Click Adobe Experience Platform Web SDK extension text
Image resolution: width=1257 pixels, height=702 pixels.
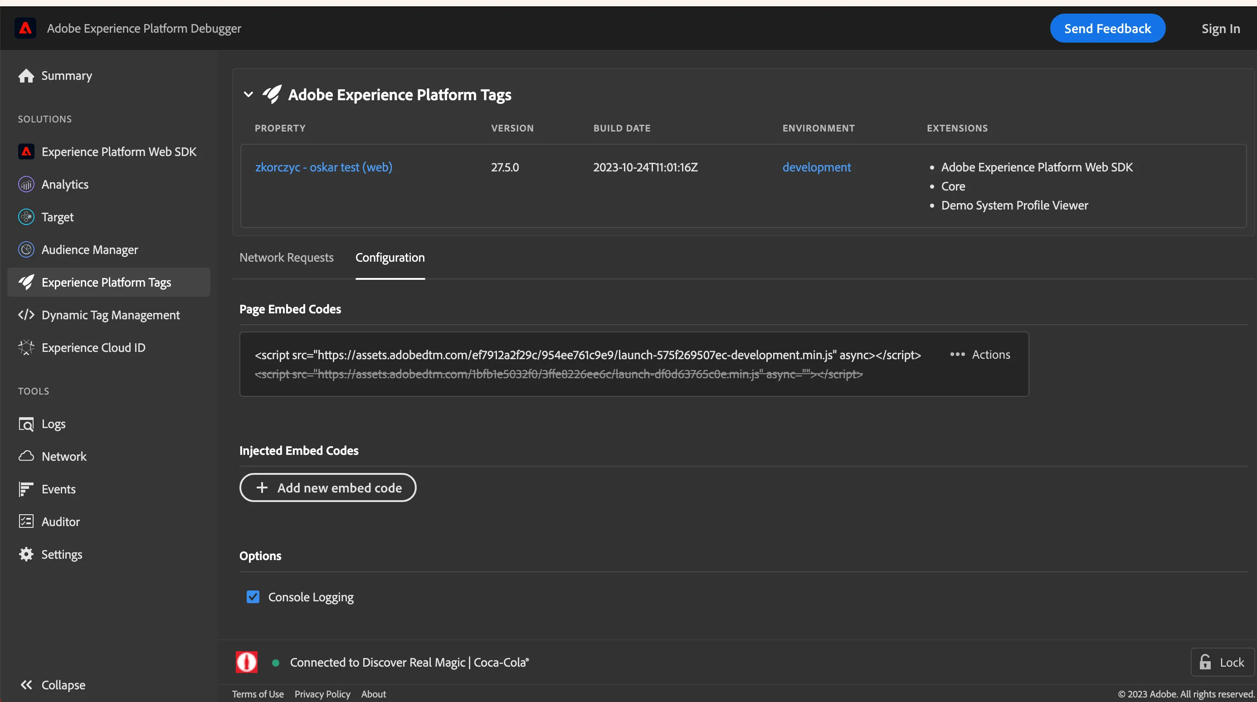click(1037, 167)
